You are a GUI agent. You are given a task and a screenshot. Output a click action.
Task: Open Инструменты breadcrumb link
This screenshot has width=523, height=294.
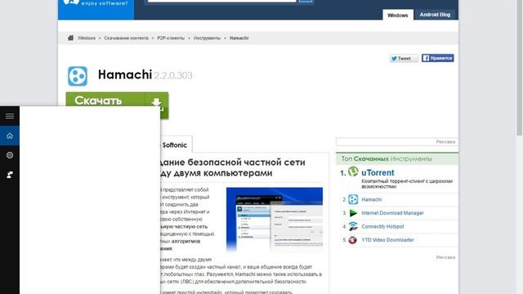pyautogui.click(x=207, y=38)
